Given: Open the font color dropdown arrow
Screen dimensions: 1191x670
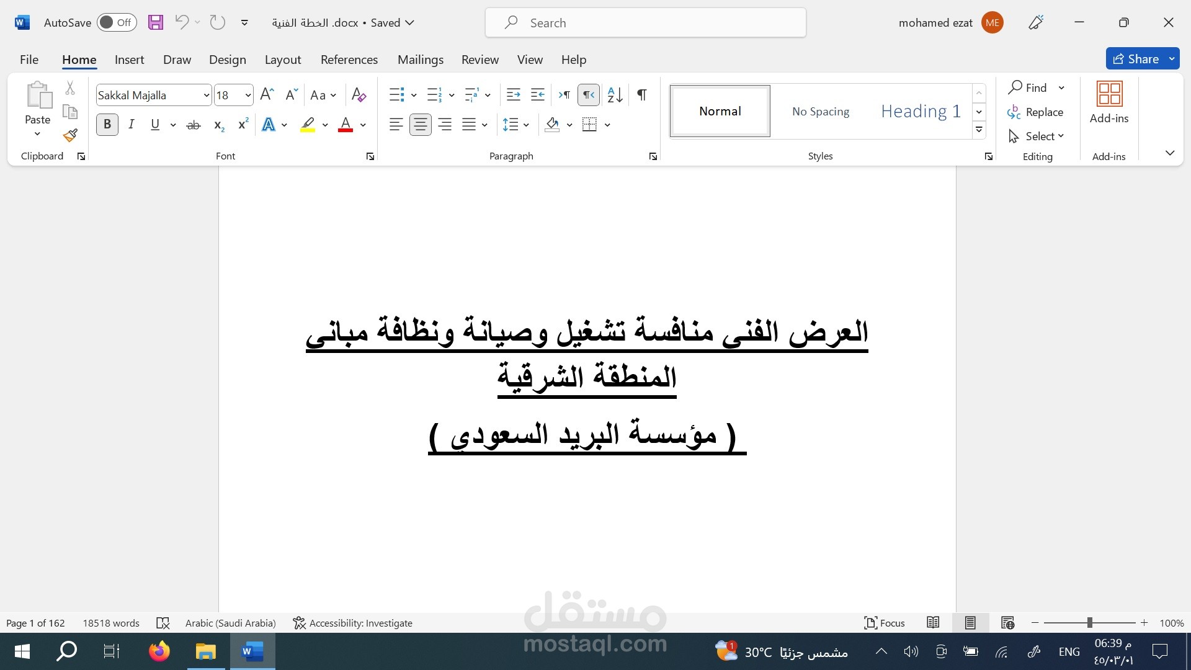Looking at the screenshot, I should (362, 125).
